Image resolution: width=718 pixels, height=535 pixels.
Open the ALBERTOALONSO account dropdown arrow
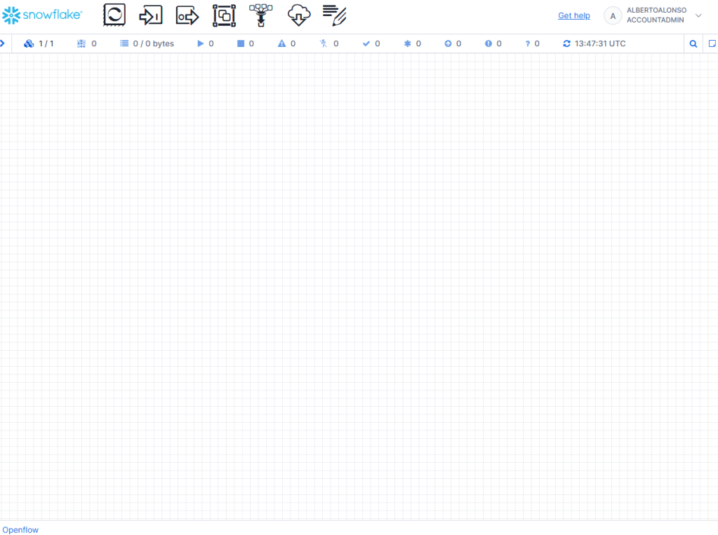point(698,15)
